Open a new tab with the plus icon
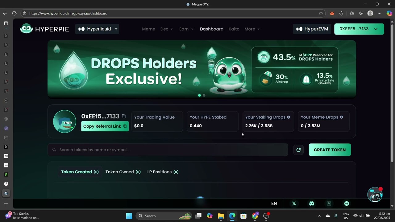This screenshot has width=395, height=222. coord(6,203)
